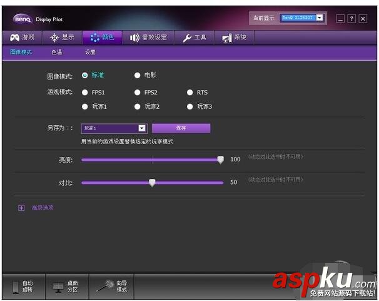
Task: Select the 颜色 tab
Action: pos(102,38)
